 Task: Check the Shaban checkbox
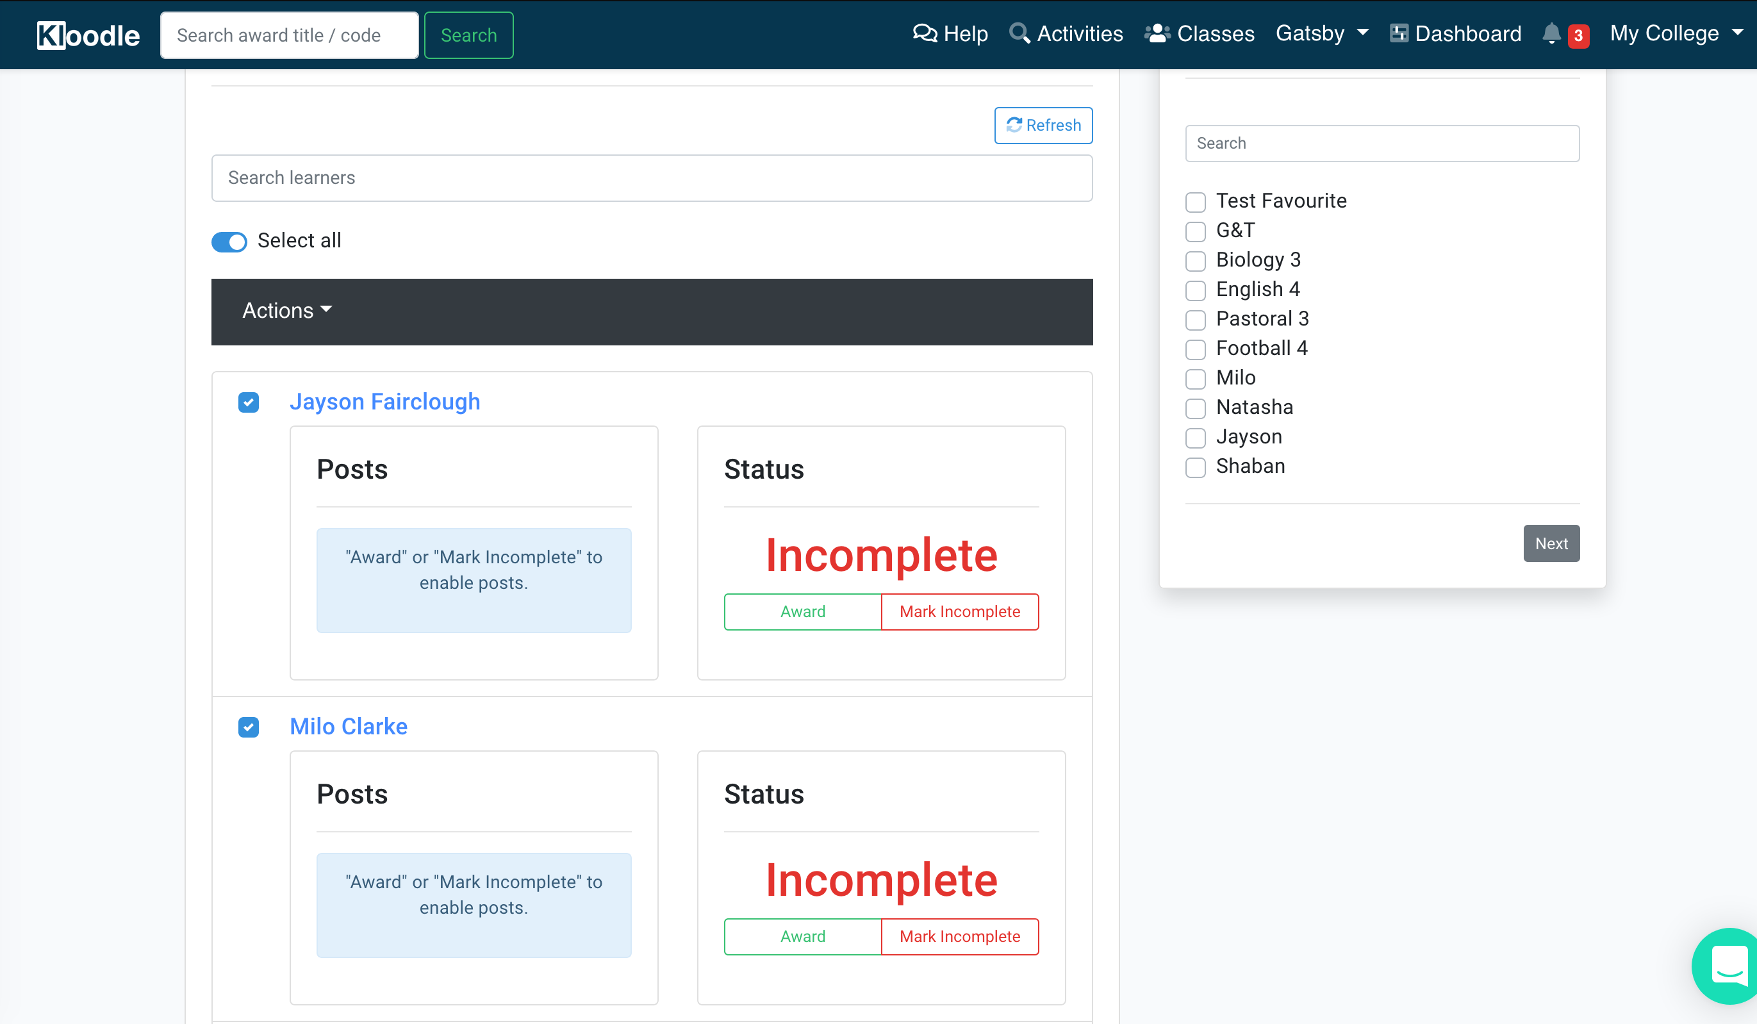tap(1196, 467)
